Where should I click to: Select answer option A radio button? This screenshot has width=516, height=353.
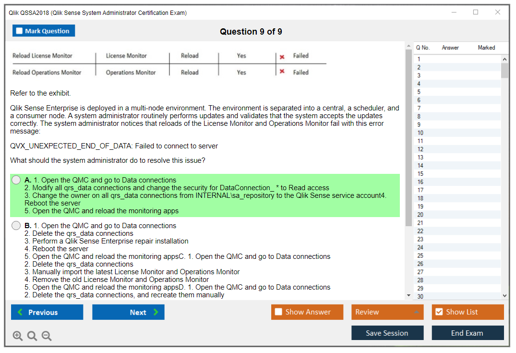click(x=16, y=180)
